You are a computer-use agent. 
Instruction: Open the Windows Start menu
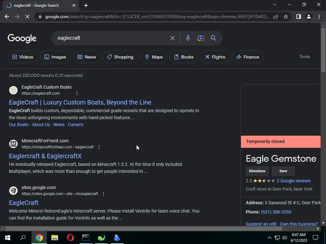8,238
